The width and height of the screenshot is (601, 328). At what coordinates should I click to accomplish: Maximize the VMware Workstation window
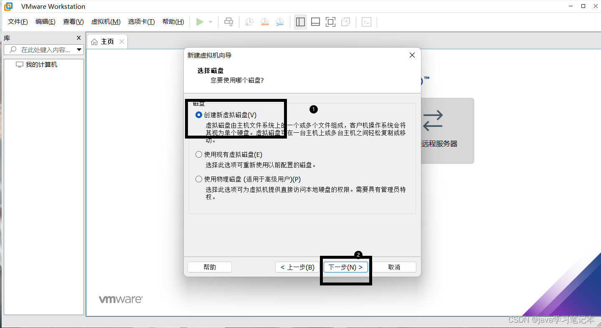click(583, 6)
